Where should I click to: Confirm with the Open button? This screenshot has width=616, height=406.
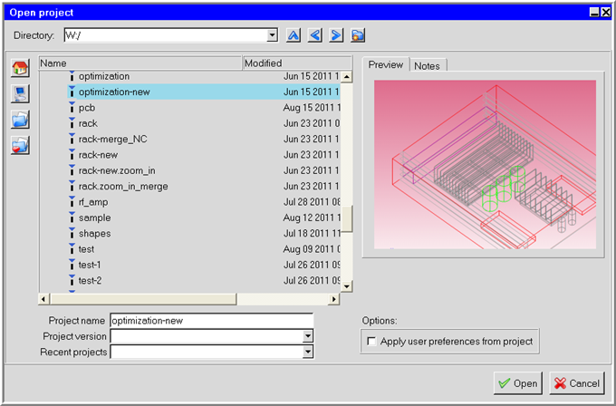pos(518,383)
